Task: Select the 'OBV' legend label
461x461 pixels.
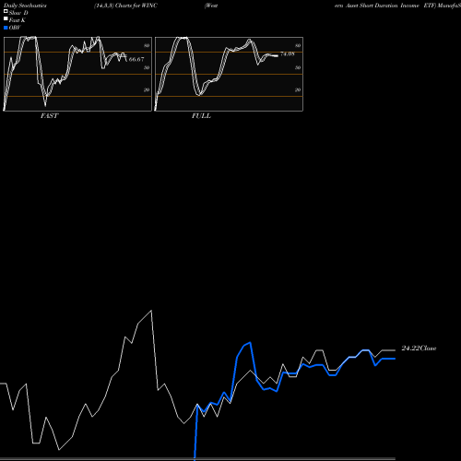Action: tap(15, 28)
